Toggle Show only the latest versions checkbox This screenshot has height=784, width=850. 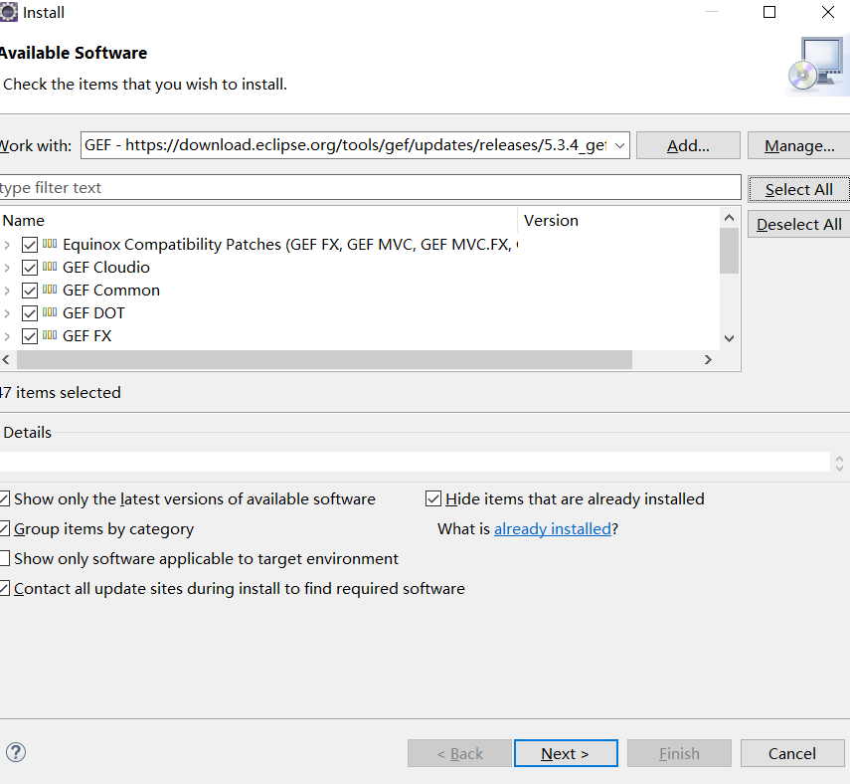4,498
